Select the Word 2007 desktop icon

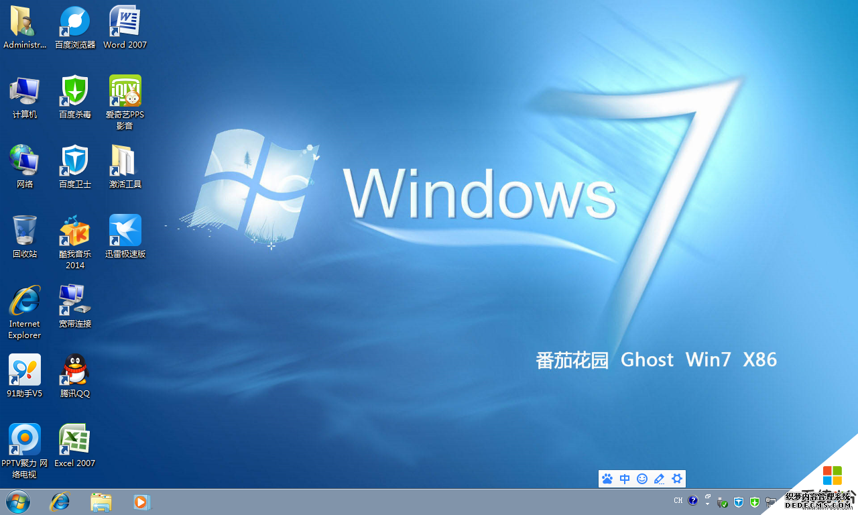(x=125, y=22)
